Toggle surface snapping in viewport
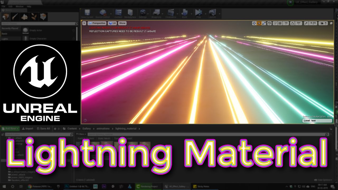 275,23
